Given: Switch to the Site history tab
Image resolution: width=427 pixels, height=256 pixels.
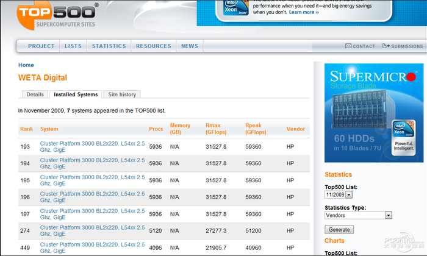Looking at the screenshot, I should [x=122, y=94].
